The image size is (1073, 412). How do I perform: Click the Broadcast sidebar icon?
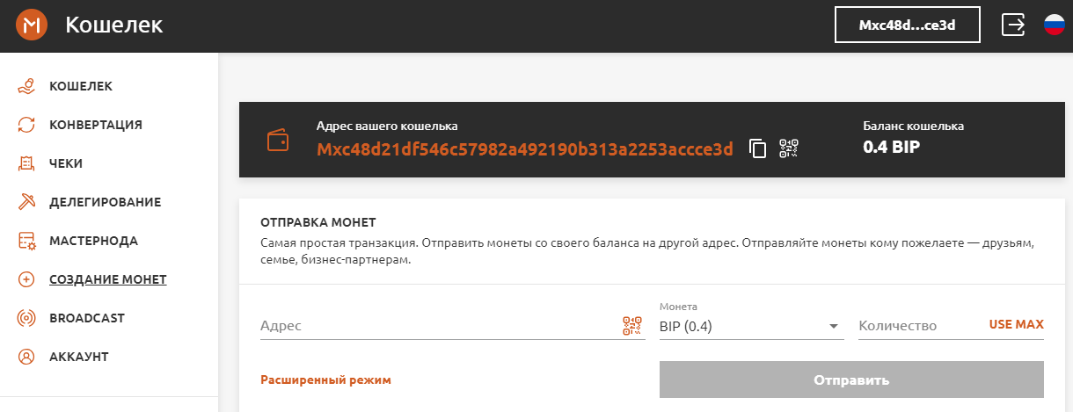[27, 318]
